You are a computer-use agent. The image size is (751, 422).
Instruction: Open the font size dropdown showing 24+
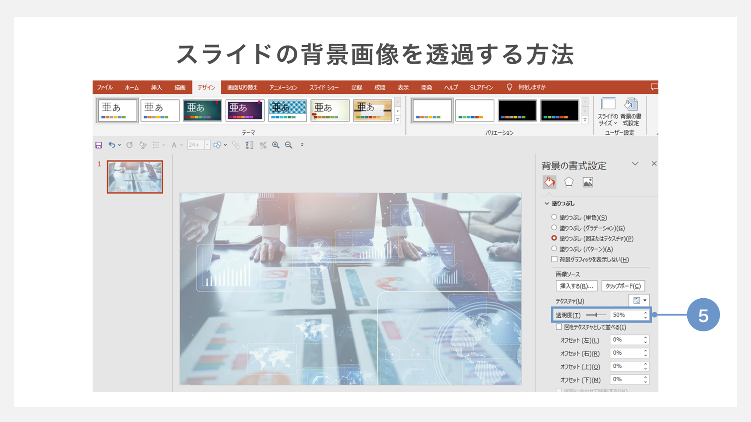[206, 145]
